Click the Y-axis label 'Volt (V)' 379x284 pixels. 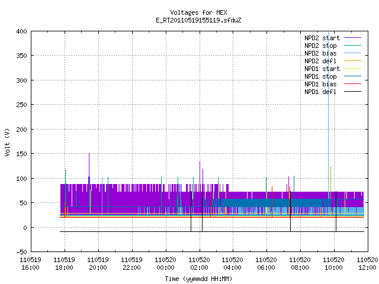[7, 142]
